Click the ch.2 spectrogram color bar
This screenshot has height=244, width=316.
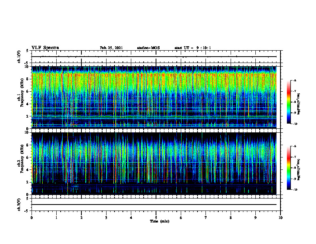tap(289, 168)
